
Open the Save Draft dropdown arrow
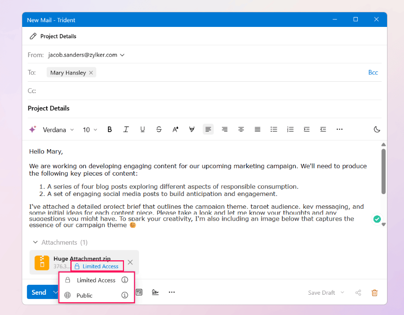pos(342,292)
